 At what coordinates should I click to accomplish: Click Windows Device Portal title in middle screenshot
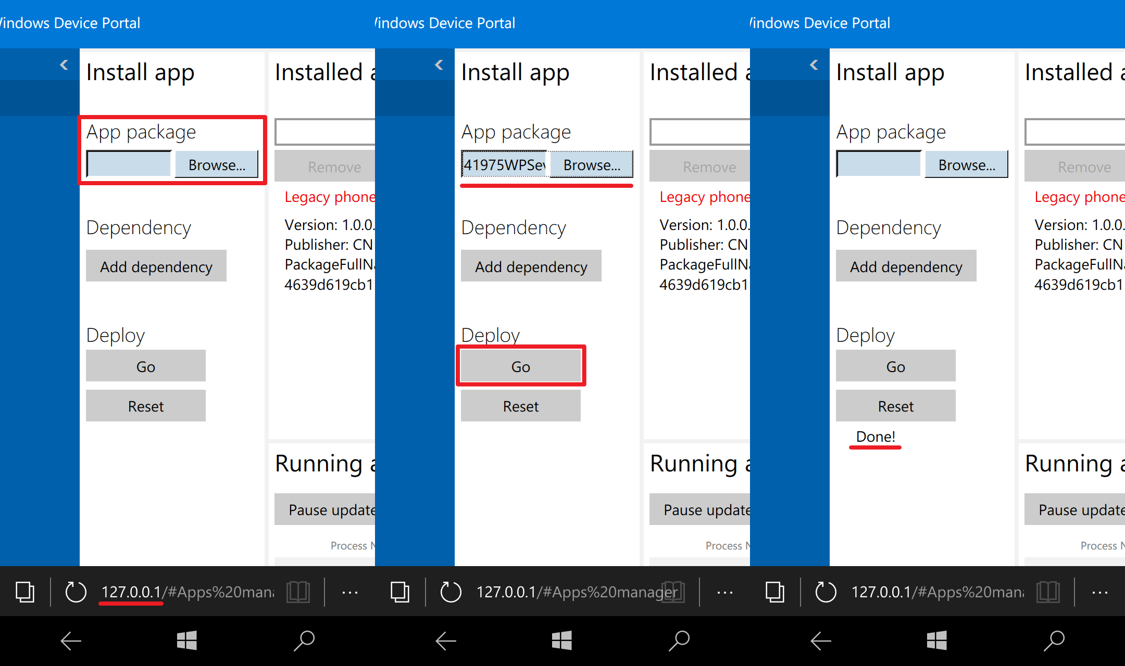pyautogui.click(x=445, y=23)
